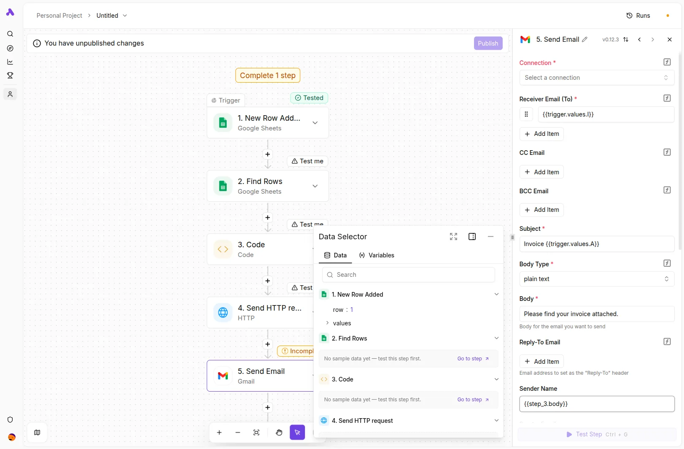
Task: Open the Select a connection dropdown
Action: [x=597, y=78]
